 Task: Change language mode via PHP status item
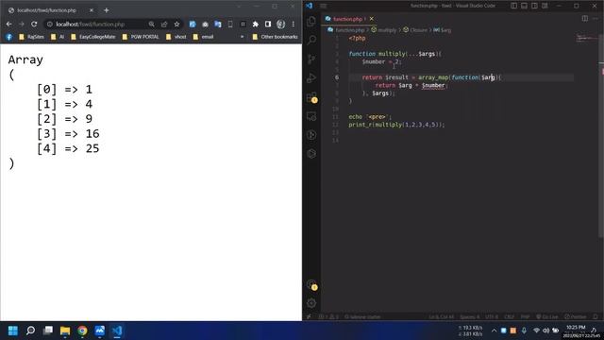point(525,317)
